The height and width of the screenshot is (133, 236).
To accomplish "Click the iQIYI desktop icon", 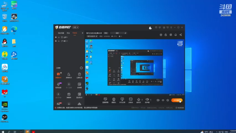I will (x=14, y=5).
